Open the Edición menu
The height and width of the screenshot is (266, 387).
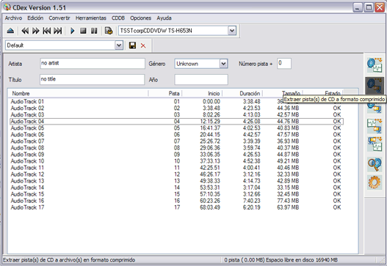35,18
